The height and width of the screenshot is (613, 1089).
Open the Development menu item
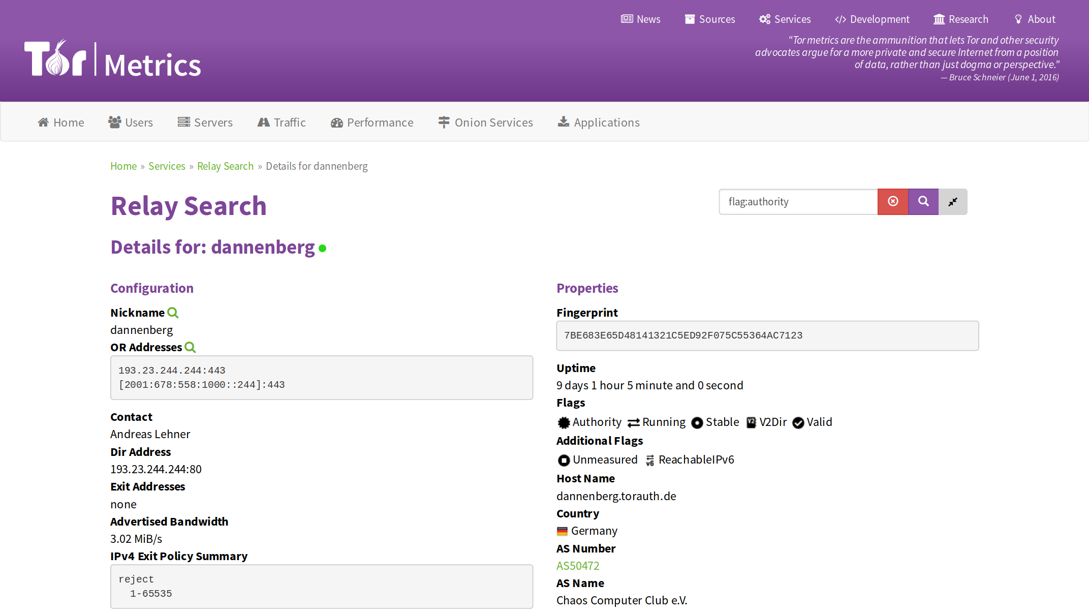872,19
